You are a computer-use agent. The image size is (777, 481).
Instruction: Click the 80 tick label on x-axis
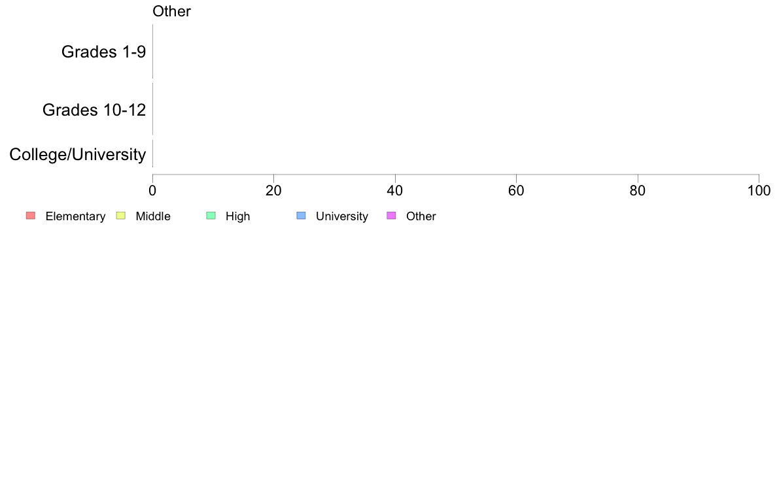637,191
